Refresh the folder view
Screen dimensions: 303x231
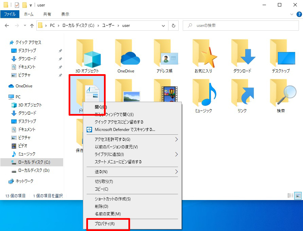click(173, 26)
